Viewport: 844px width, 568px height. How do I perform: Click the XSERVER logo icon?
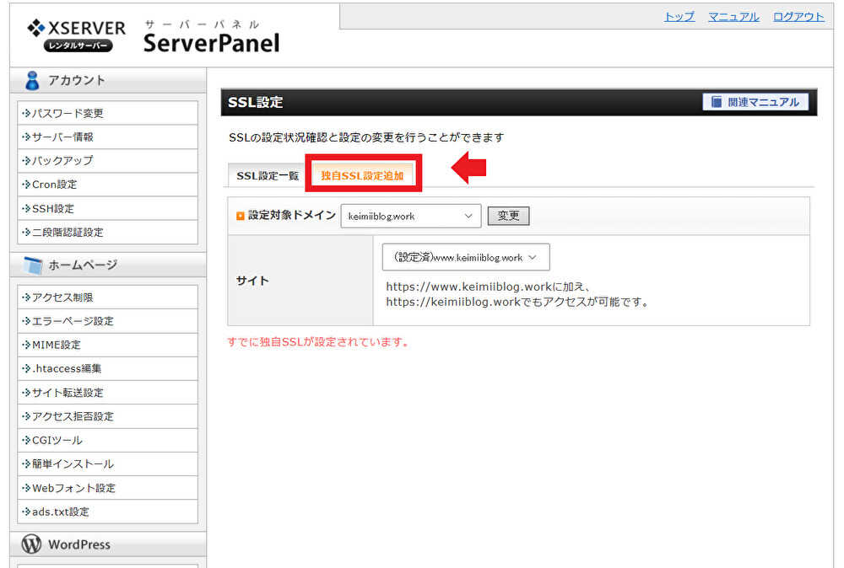[x=36, y=28]
